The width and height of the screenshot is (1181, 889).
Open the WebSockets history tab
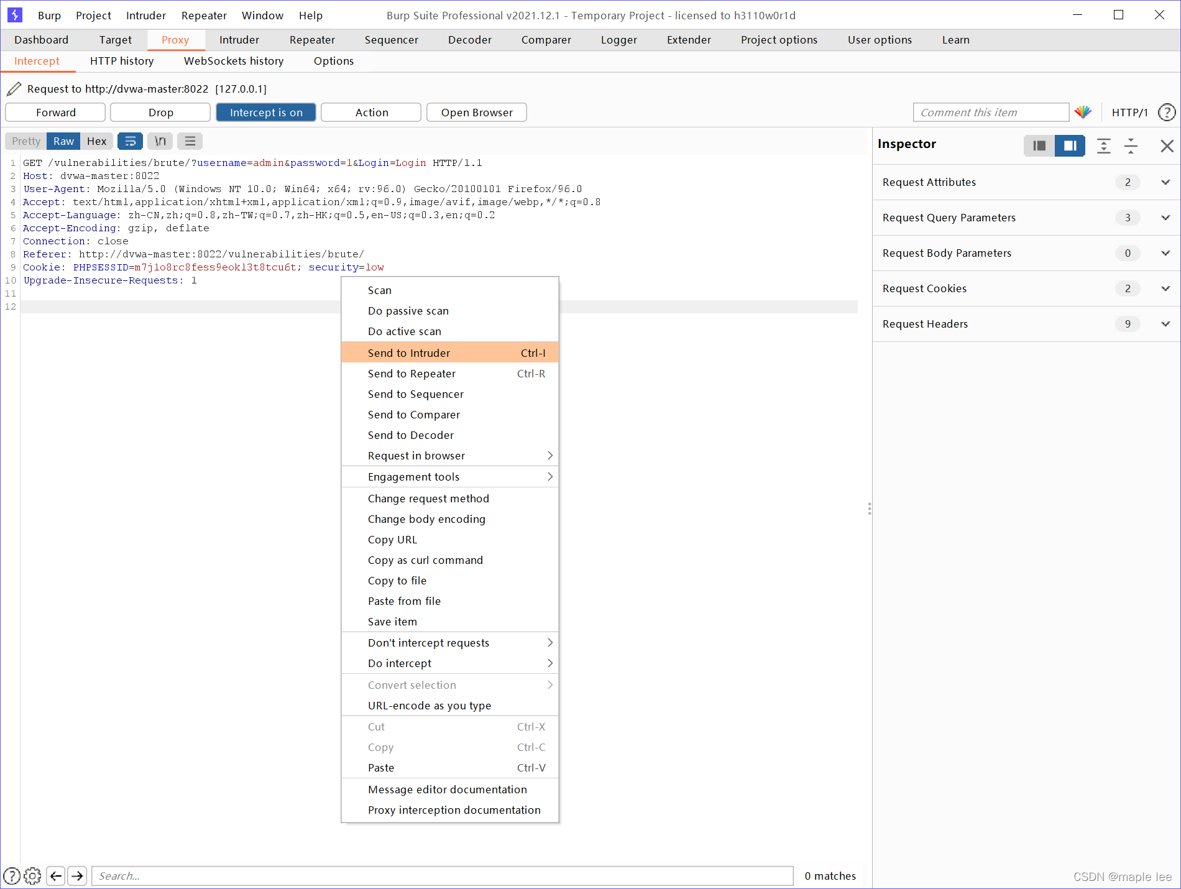[x=234, y=61]
